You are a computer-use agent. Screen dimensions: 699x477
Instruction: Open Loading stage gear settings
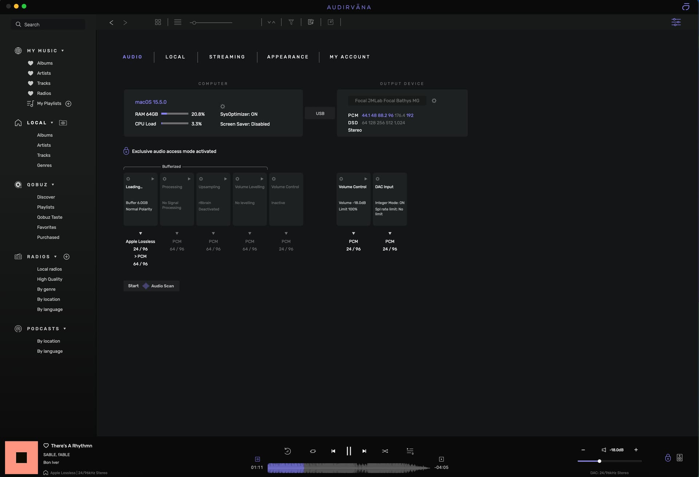pyautogui.click(x=128, y=179)
